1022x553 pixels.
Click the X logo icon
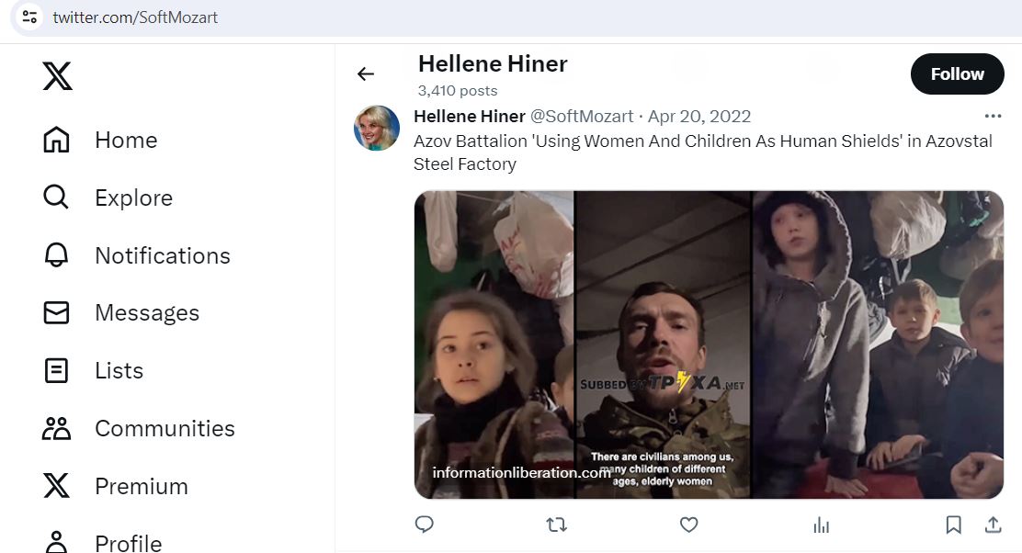(x=57, y=76)
